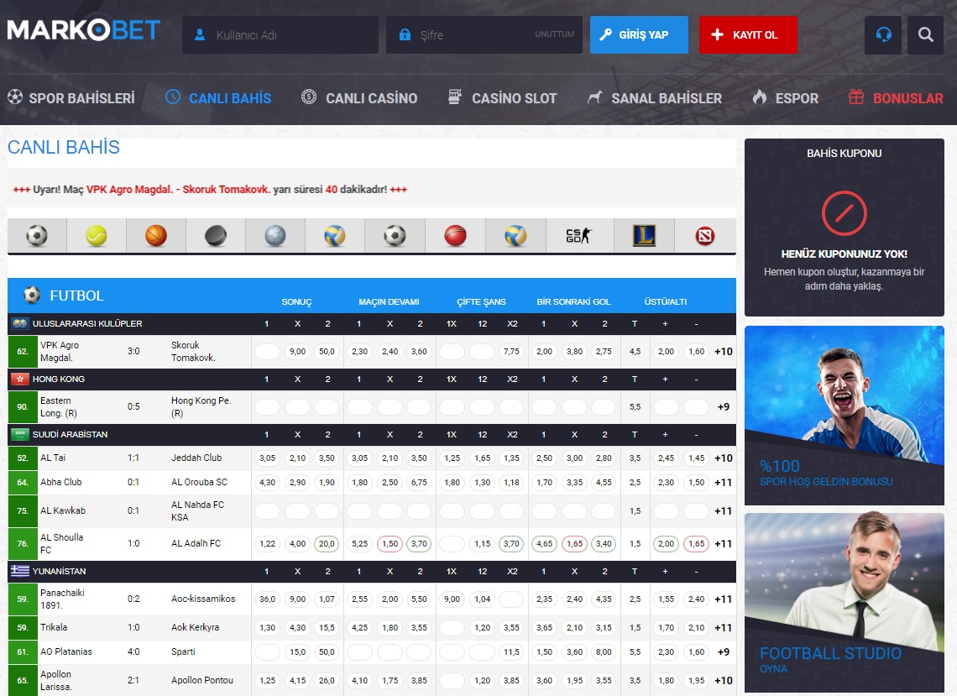Click the Greece flag icon
Viewport: 957px width, 696px height.
(x=20, y=571)
